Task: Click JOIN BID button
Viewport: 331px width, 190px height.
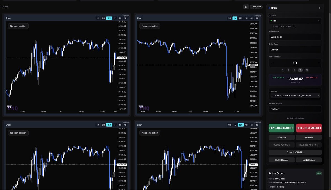Action: [282, 137]
